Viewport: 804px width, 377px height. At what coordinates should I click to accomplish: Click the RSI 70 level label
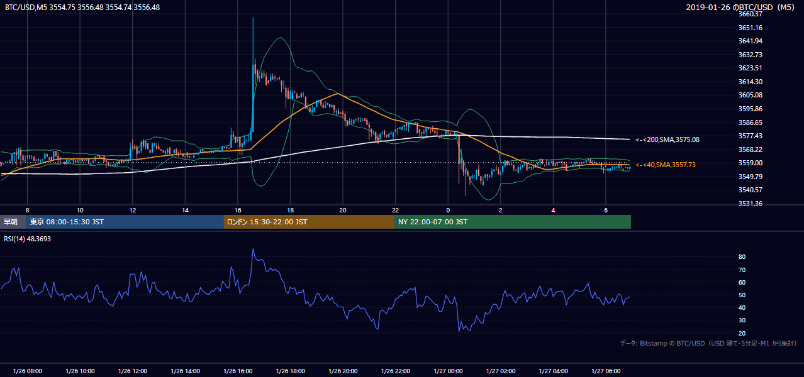tap(742, 270)
